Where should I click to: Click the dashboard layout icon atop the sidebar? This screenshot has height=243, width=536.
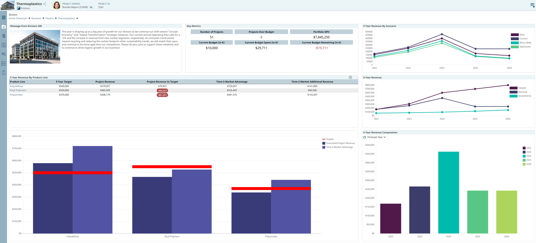[3, 17]
